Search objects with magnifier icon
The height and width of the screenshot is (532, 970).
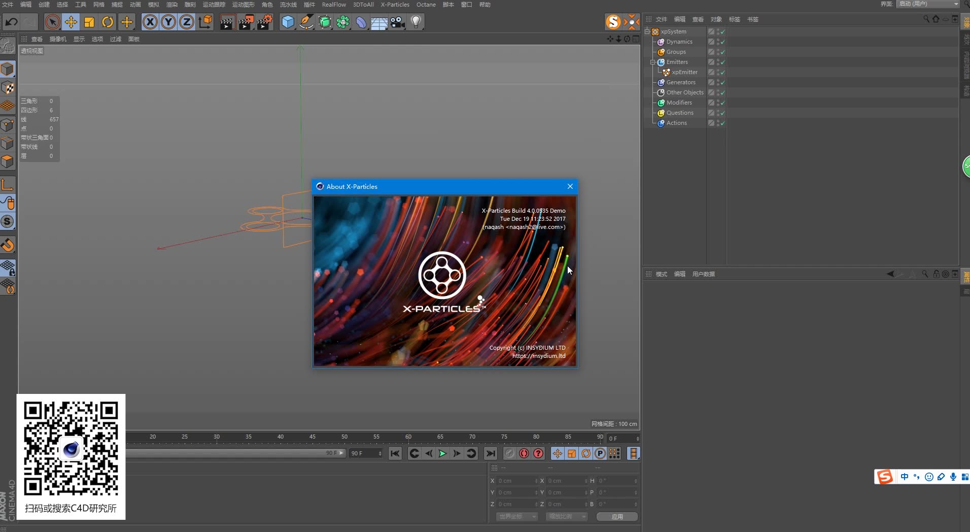(926, 19)
